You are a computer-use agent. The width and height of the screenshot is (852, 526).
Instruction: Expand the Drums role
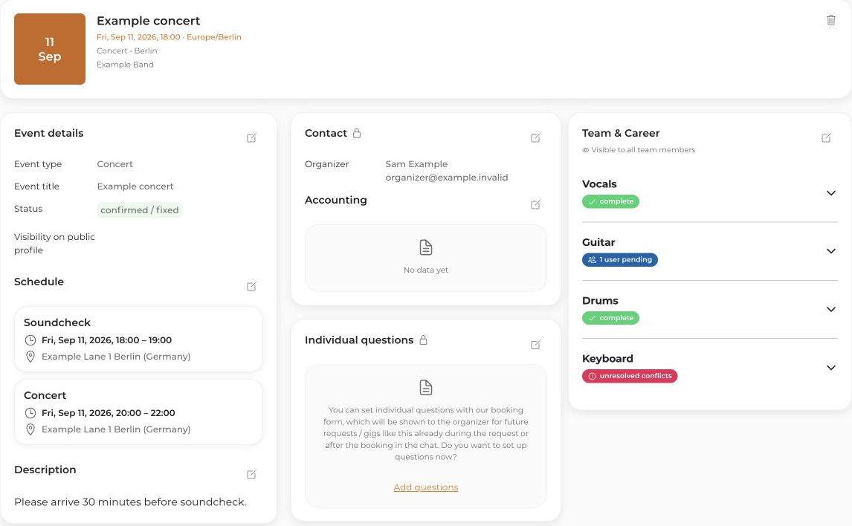[830, 309]
